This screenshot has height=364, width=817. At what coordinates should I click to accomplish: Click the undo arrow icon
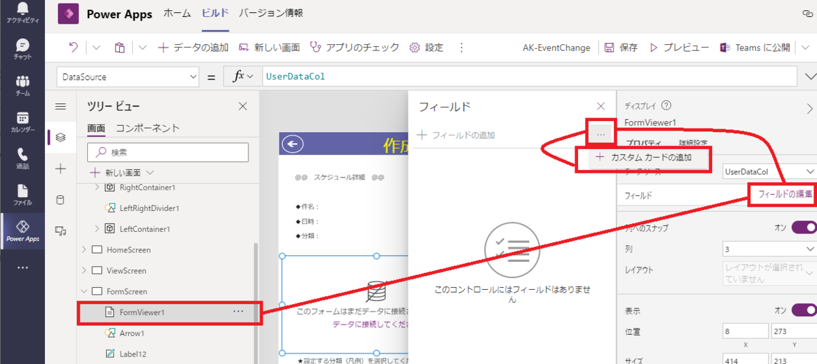tap(74, 48)
